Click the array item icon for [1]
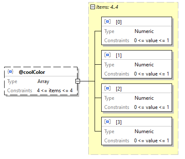This screenshot has width=185, height=159. [x=107, y=55]
